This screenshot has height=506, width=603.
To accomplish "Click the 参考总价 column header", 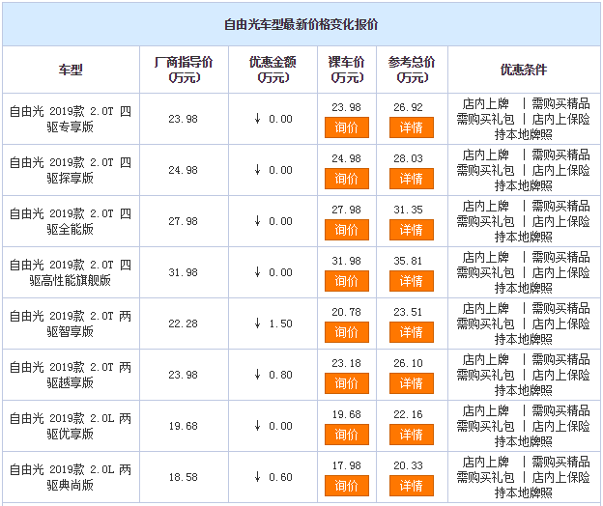I will tap(412, 70).
